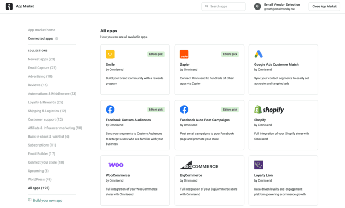345x208 pixels.
Task: Click Editor's pick badge on Facebook Auto-Post Campaigns
Action: [x=230, y=110]
